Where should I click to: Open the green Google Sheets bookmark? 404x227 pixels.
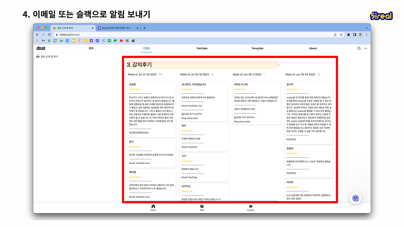[x=109, y=41]
